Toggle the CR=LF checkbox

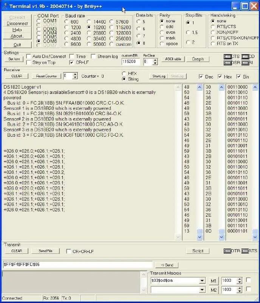(71, 62)
